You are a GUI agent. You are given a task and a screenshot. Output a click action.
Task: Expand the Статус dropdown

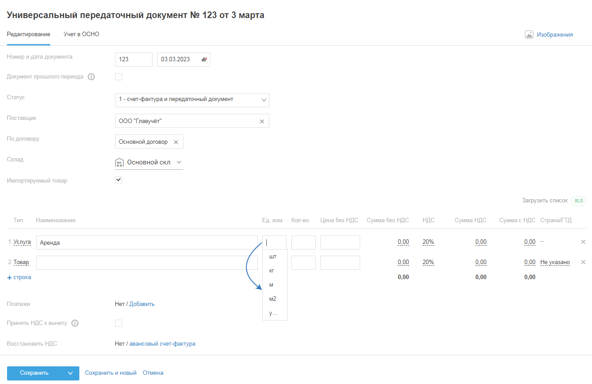[x=264, y=100]
